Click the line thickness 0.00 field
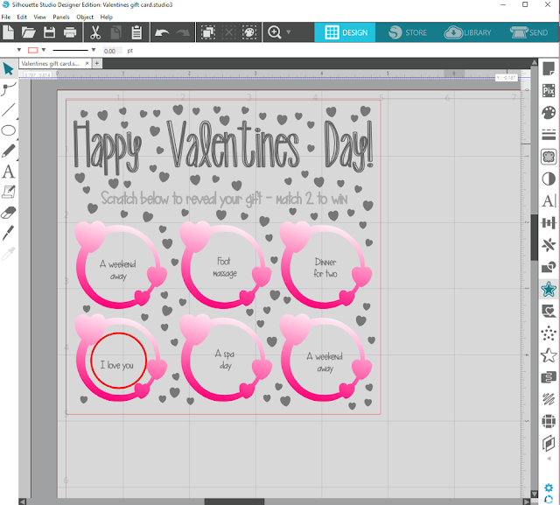Screen dimensions: 560x505 [112, 51]
